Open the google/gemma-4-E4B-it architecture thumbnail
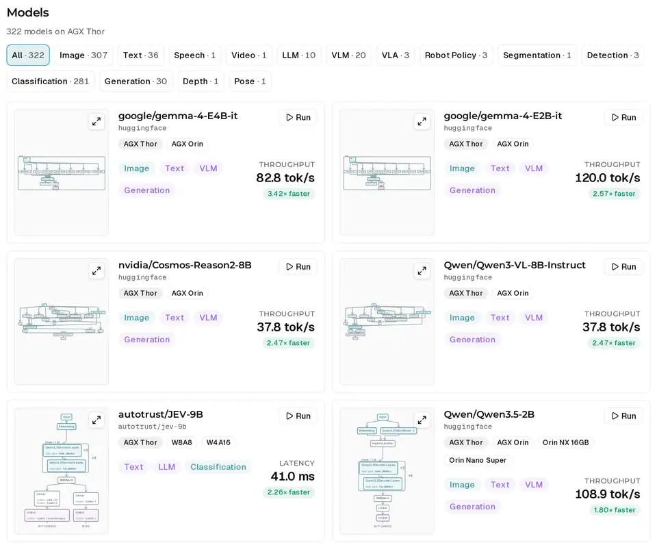The width and height of the screenshot is (657, 545). pos(62,173)
